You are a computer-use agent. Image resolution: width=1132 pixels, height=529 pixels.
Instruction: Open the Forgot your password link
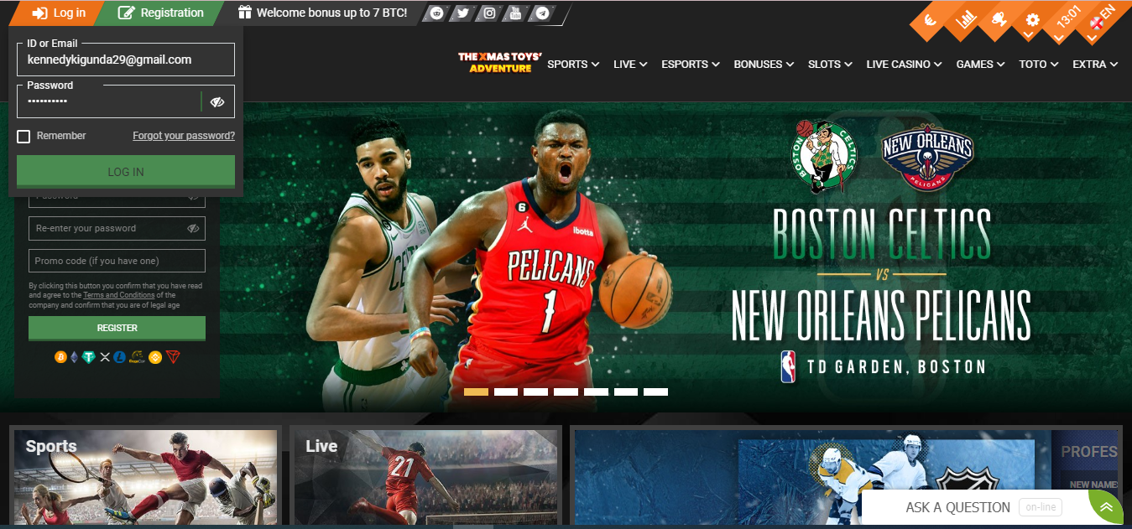pyautogui.click(x=184, y=136)
